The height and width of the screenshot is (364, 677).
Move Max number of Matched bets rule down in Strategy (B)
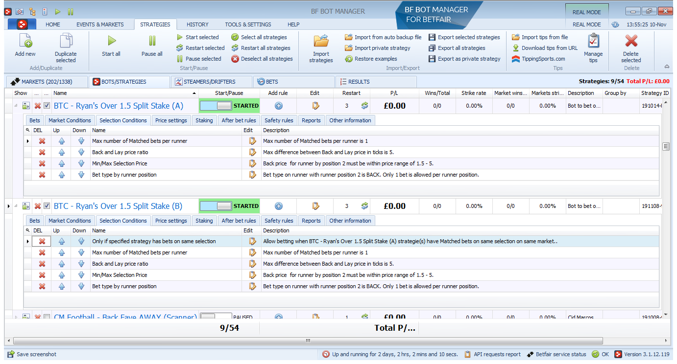pos(81,252)
